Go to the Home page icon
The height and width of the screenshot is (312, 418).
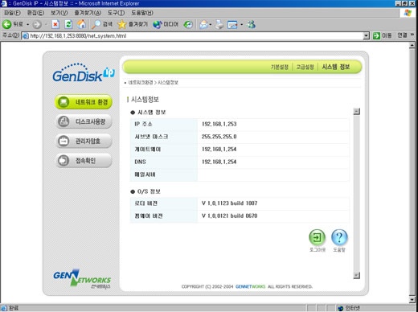(x=81, y=24)
